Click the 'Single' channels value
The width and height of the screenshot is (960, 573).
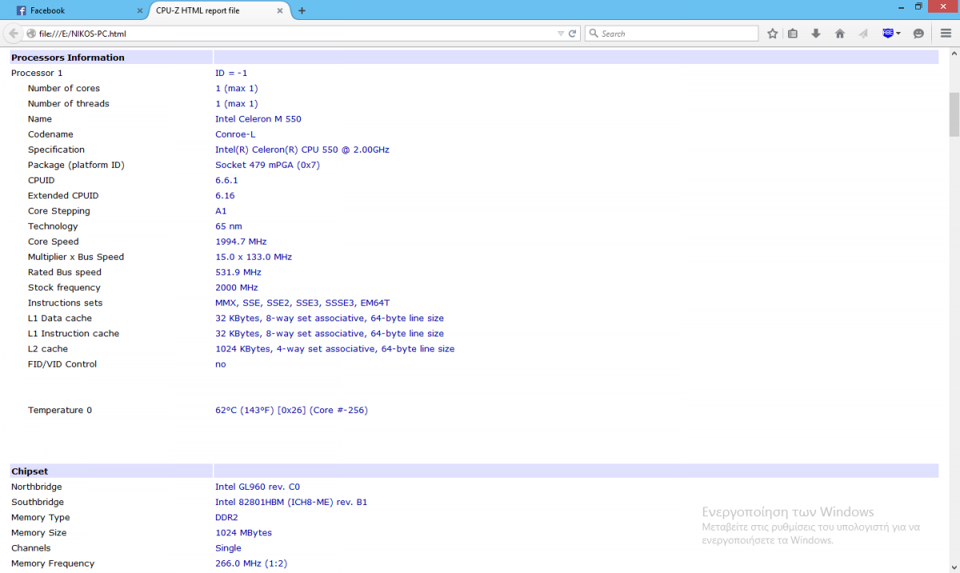[x=228, y=548]
